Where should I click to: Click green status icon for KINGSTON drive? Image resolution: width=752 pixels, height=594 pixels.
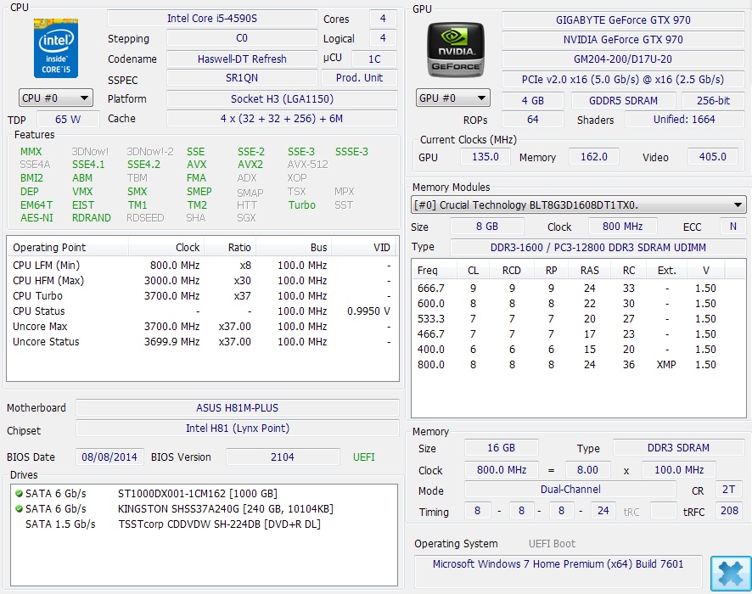point(20,508)
